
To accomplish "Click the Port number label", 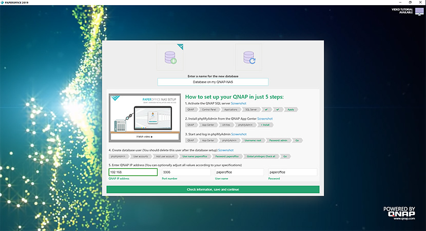I will [x=169, y=179].
